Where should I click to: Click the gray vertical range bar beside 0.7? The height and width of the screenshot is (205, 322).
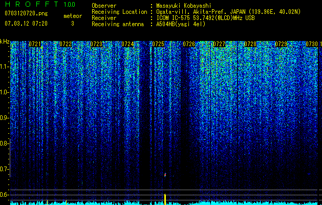[10, 158]
